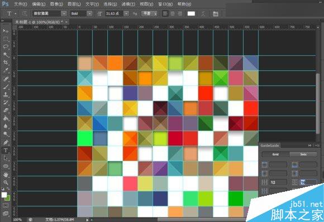Open the 帮助(H) menu

coord(184,4)
